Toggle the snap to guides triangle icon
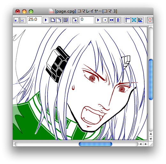This screenshot has height=164, width=166. (140, 20)
